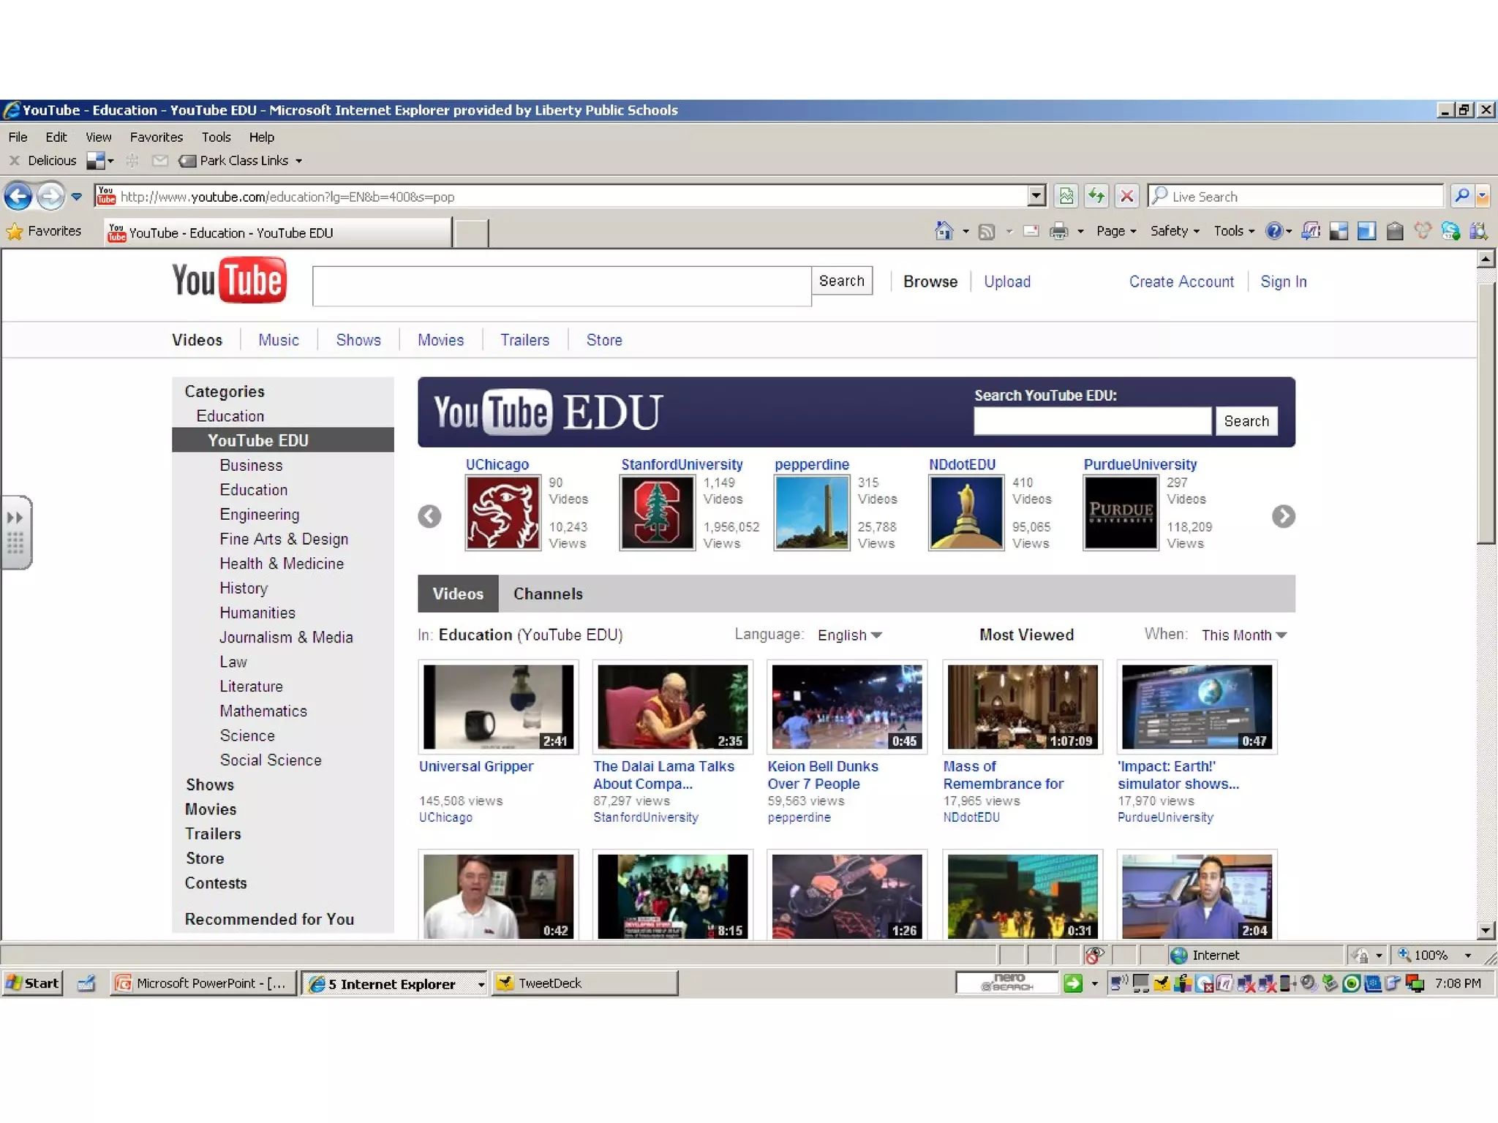The image size is (1498, 1123).
Task: Click the previous channels carousel arrow
Action: pos(430,516)
